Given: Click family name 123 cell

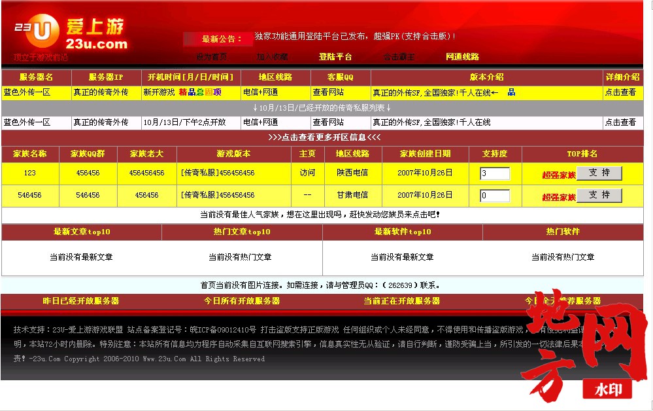Looking at the screenshot, I should 30,173.
